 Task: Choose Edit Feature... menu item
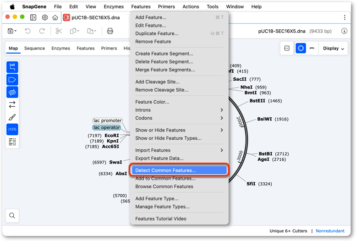(179, 26)
